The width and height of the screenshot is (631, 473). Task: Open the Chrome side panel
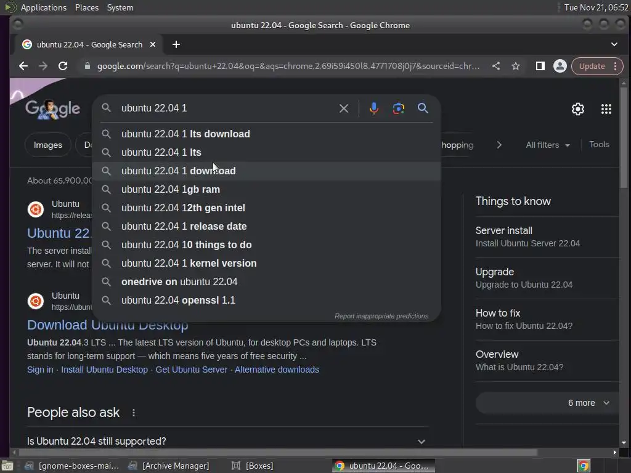pyautogui.click(x=540, y=66)
